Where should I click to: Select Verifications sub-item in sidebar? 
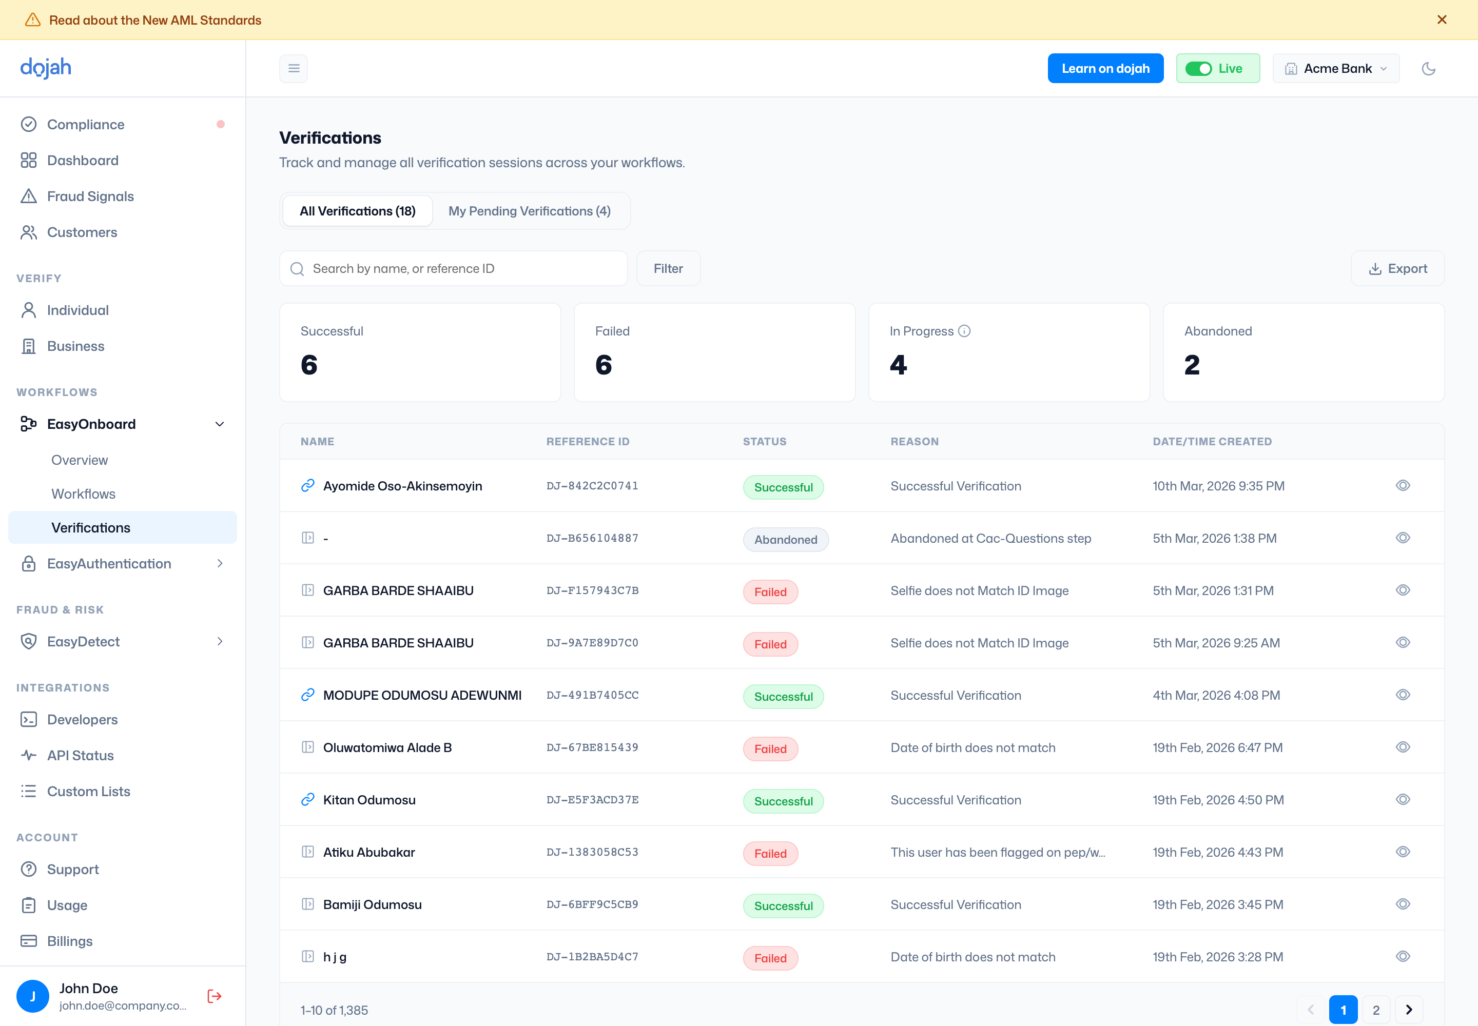pyautogui.click(x=122, y=528)
